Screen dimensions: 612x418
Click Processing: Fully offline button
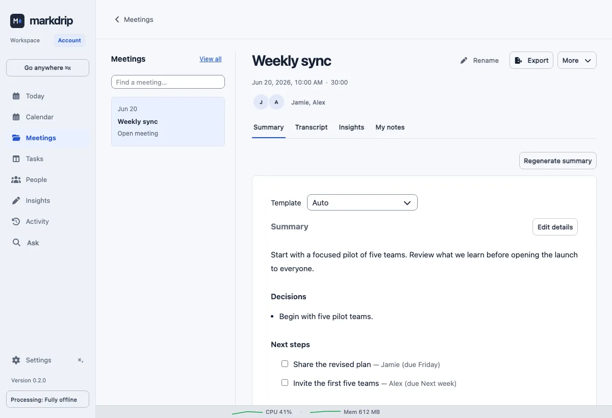47,400
